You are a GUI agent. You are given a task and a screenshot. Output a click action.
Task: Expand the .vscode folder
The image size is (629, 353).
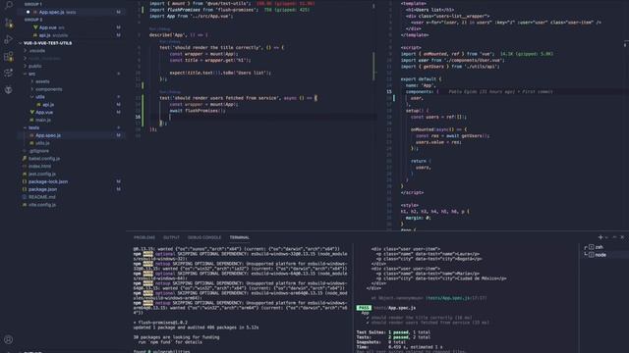tap(37, 51)
